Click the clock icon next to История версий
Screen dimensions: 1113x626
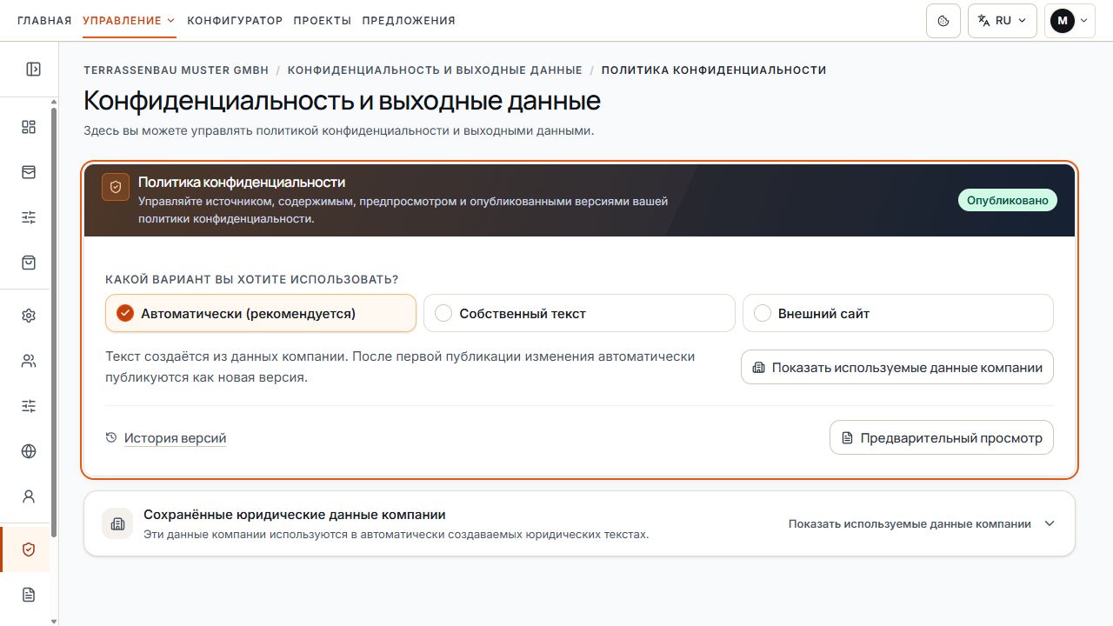[111, 438]
